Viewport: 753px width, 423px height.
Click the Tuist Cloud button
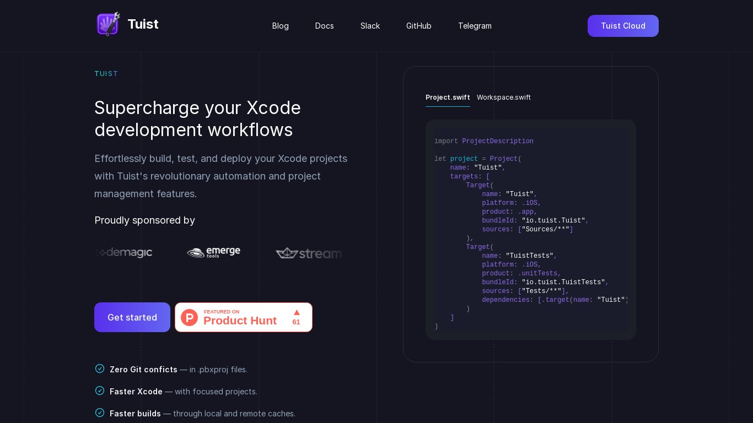pyautogui.click(x=623, y=26)
